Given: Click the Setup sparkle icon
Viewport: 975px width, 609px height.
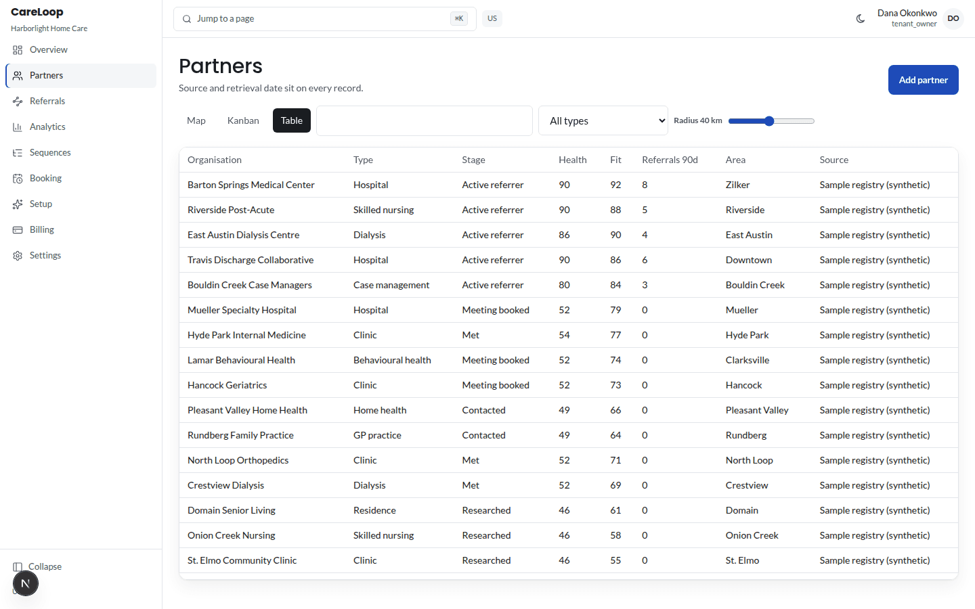Looking at the screenshot, I should (x=18, y=204).
